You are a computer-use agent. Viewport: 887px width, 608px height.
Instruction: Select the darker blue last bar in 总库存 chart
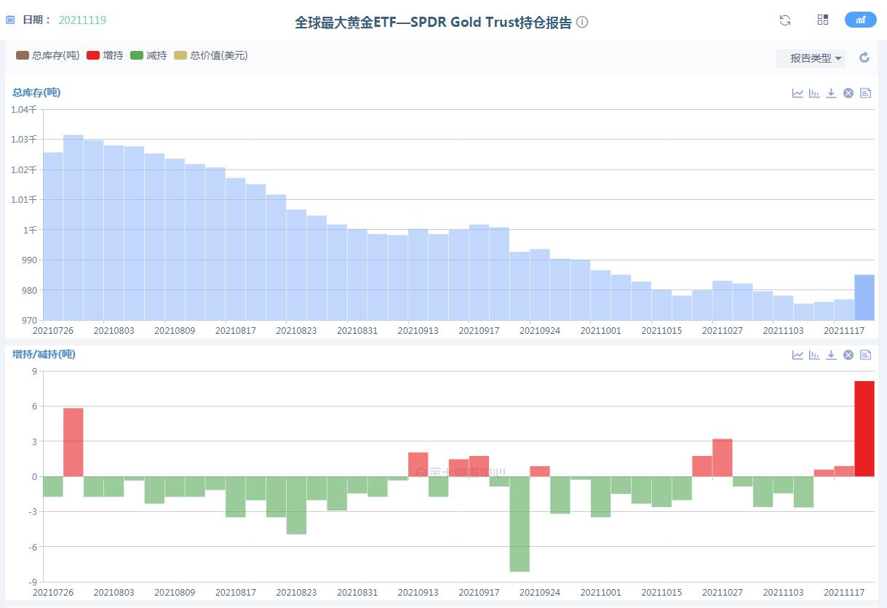click(x=864, y=297)
